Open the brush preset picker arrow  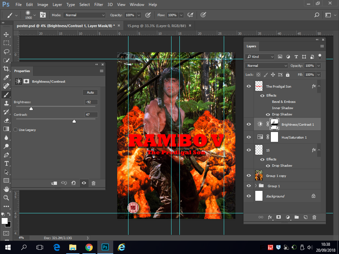point(34,15)
